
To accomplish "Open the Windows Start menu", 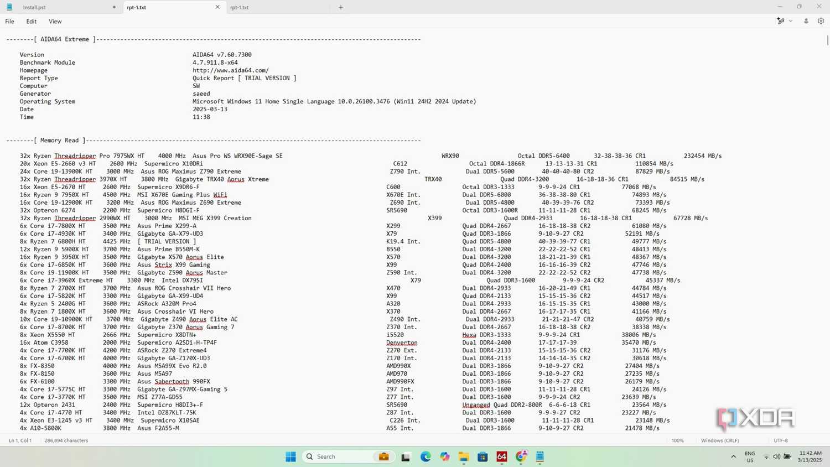I will [290, 456].
